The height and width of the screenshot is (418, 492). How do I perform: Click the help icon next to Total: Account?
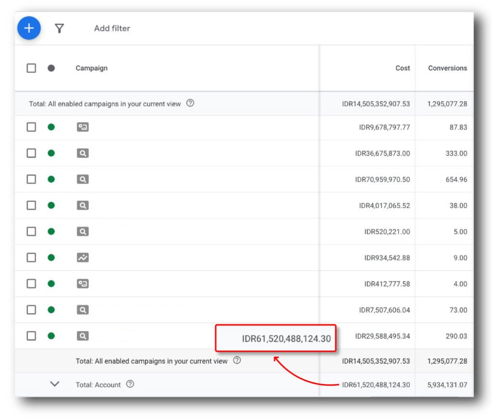pyautogui.click(x=130, y=384)
